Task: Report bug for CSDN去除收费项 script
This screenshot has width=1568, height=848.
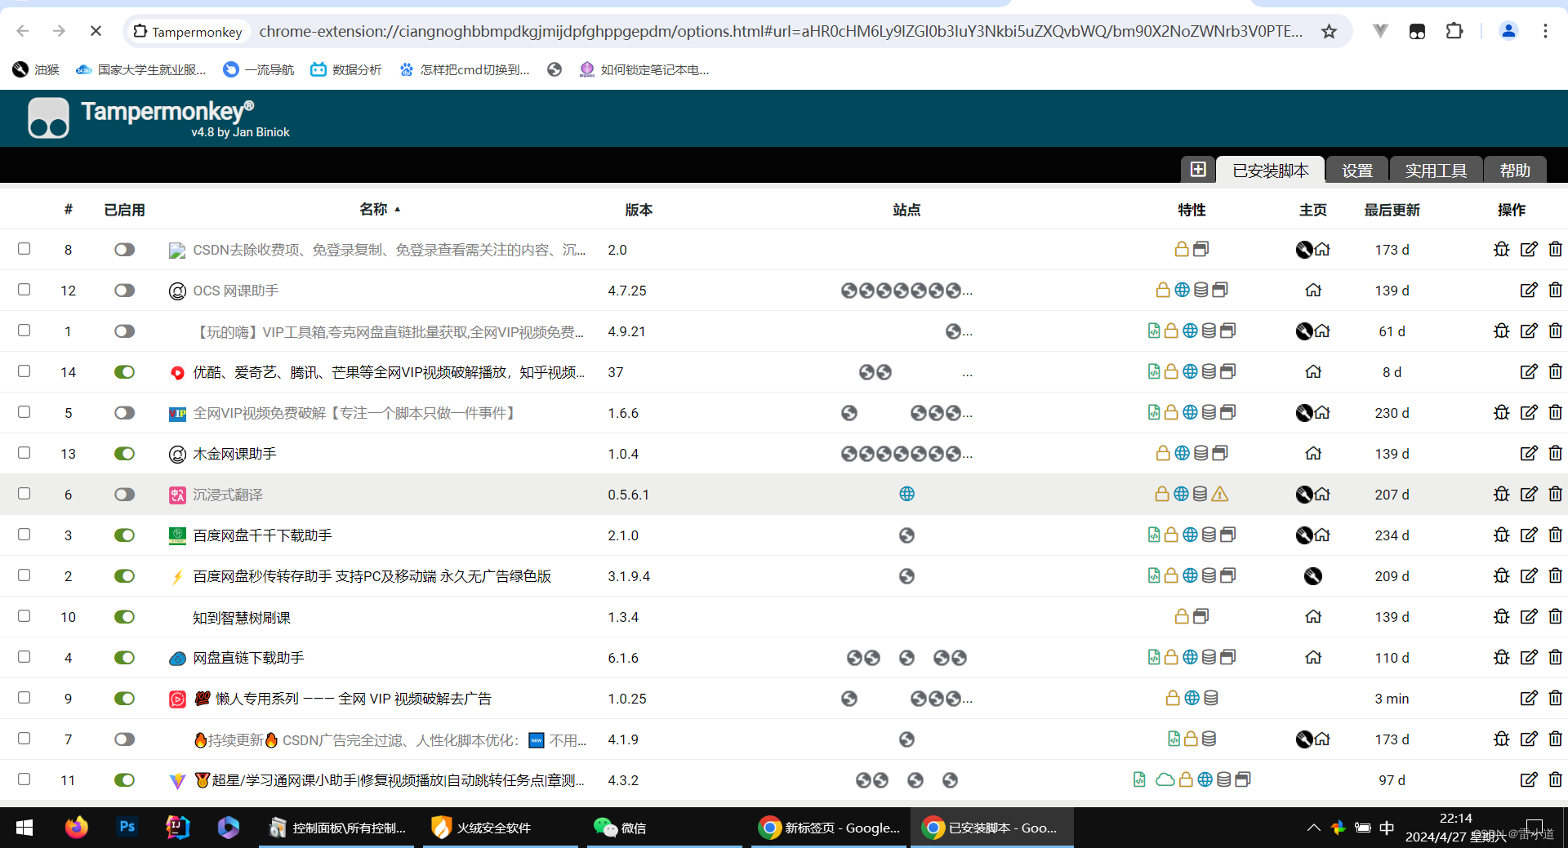Action: coord(1501,249)
